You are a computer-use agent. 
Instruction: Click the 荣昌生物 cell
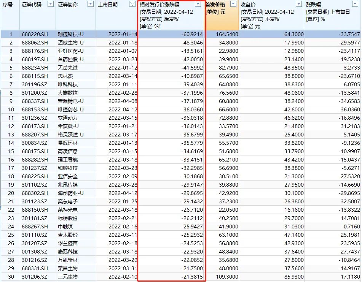point(68,268)
